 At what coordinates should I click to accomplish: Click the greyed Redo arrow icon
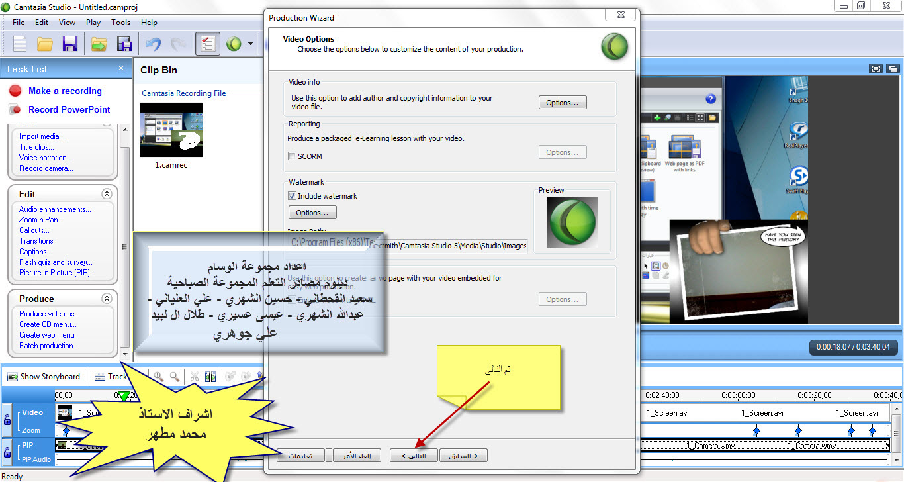tap(178, 44)
